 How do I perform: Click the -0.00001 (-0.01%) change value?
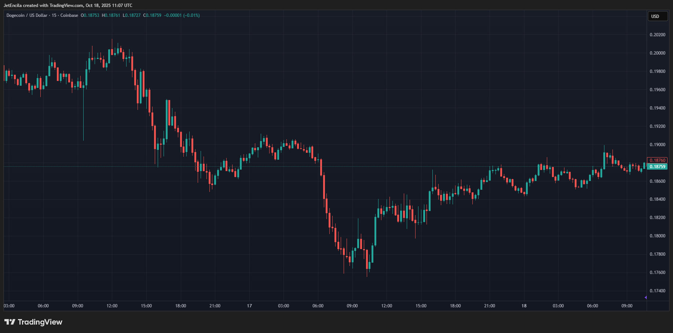(x=182, y=15)
